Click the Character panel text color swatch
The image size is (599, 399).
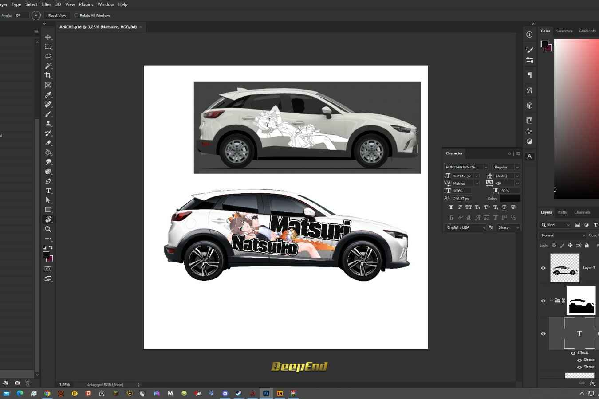pos(510,199)
